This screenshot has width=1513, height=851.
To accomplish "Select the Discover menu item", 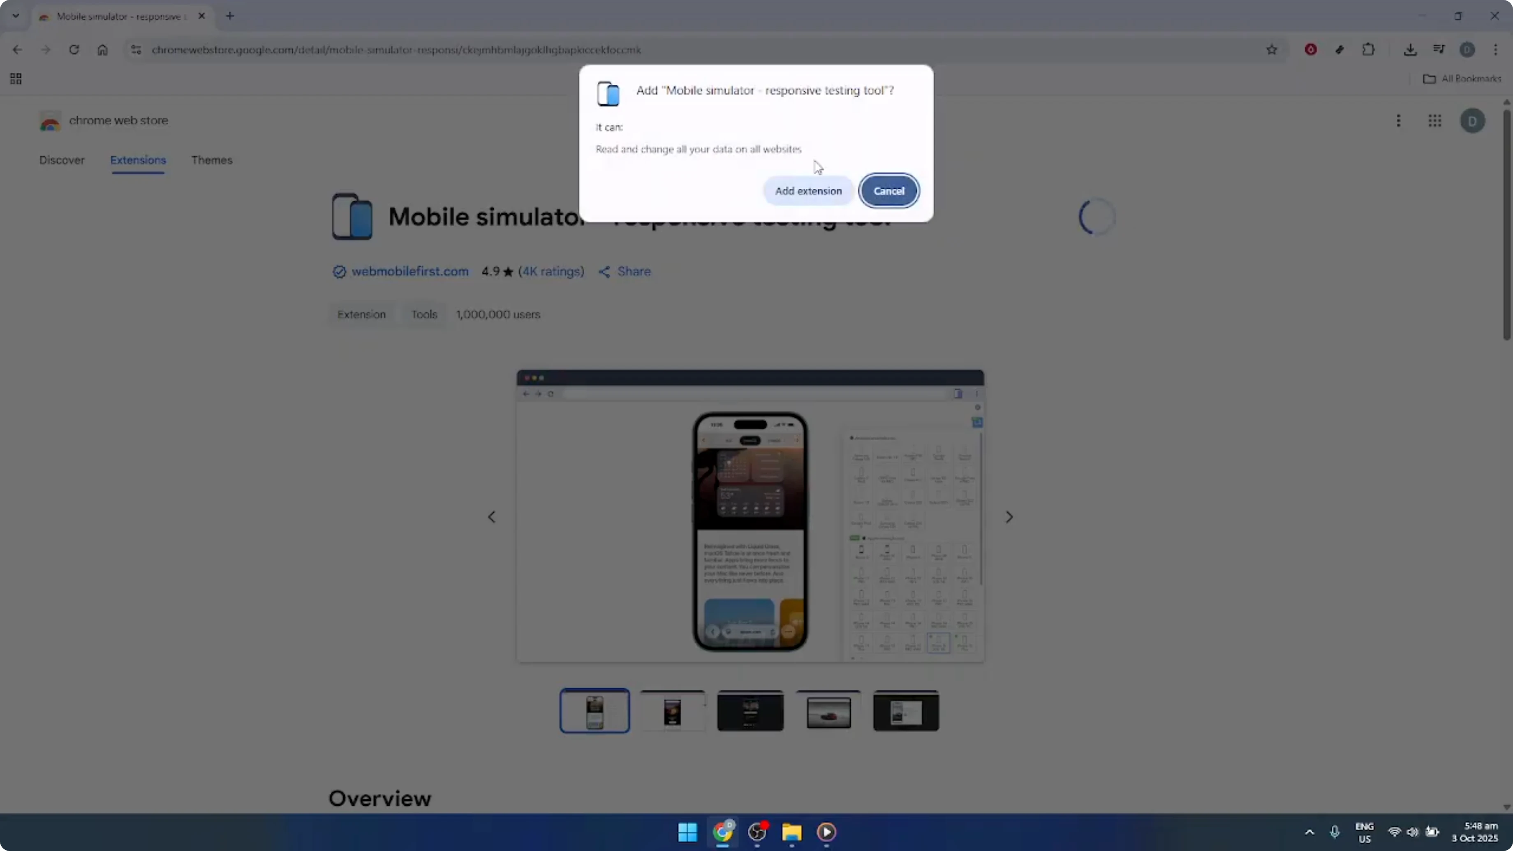I will 62,160.
